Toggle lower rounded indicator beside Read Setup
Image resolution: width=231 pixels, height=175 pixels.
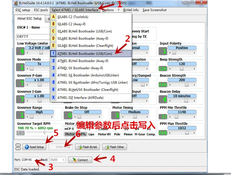coord(18,148)
